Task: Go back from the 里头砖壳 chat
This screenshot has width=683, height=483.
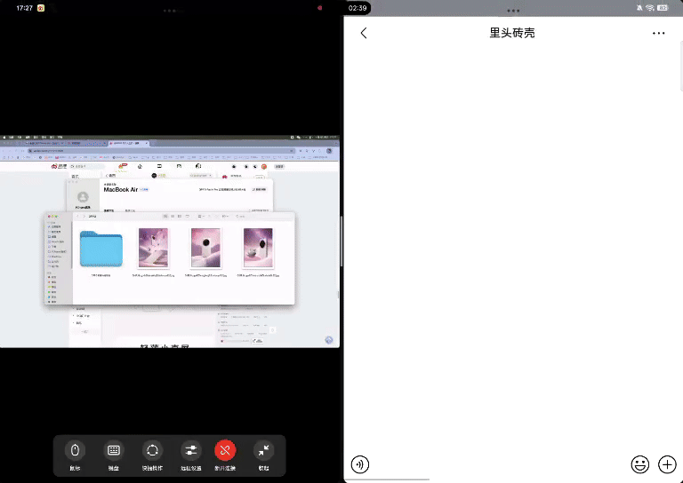Action: tap(364, 33)
